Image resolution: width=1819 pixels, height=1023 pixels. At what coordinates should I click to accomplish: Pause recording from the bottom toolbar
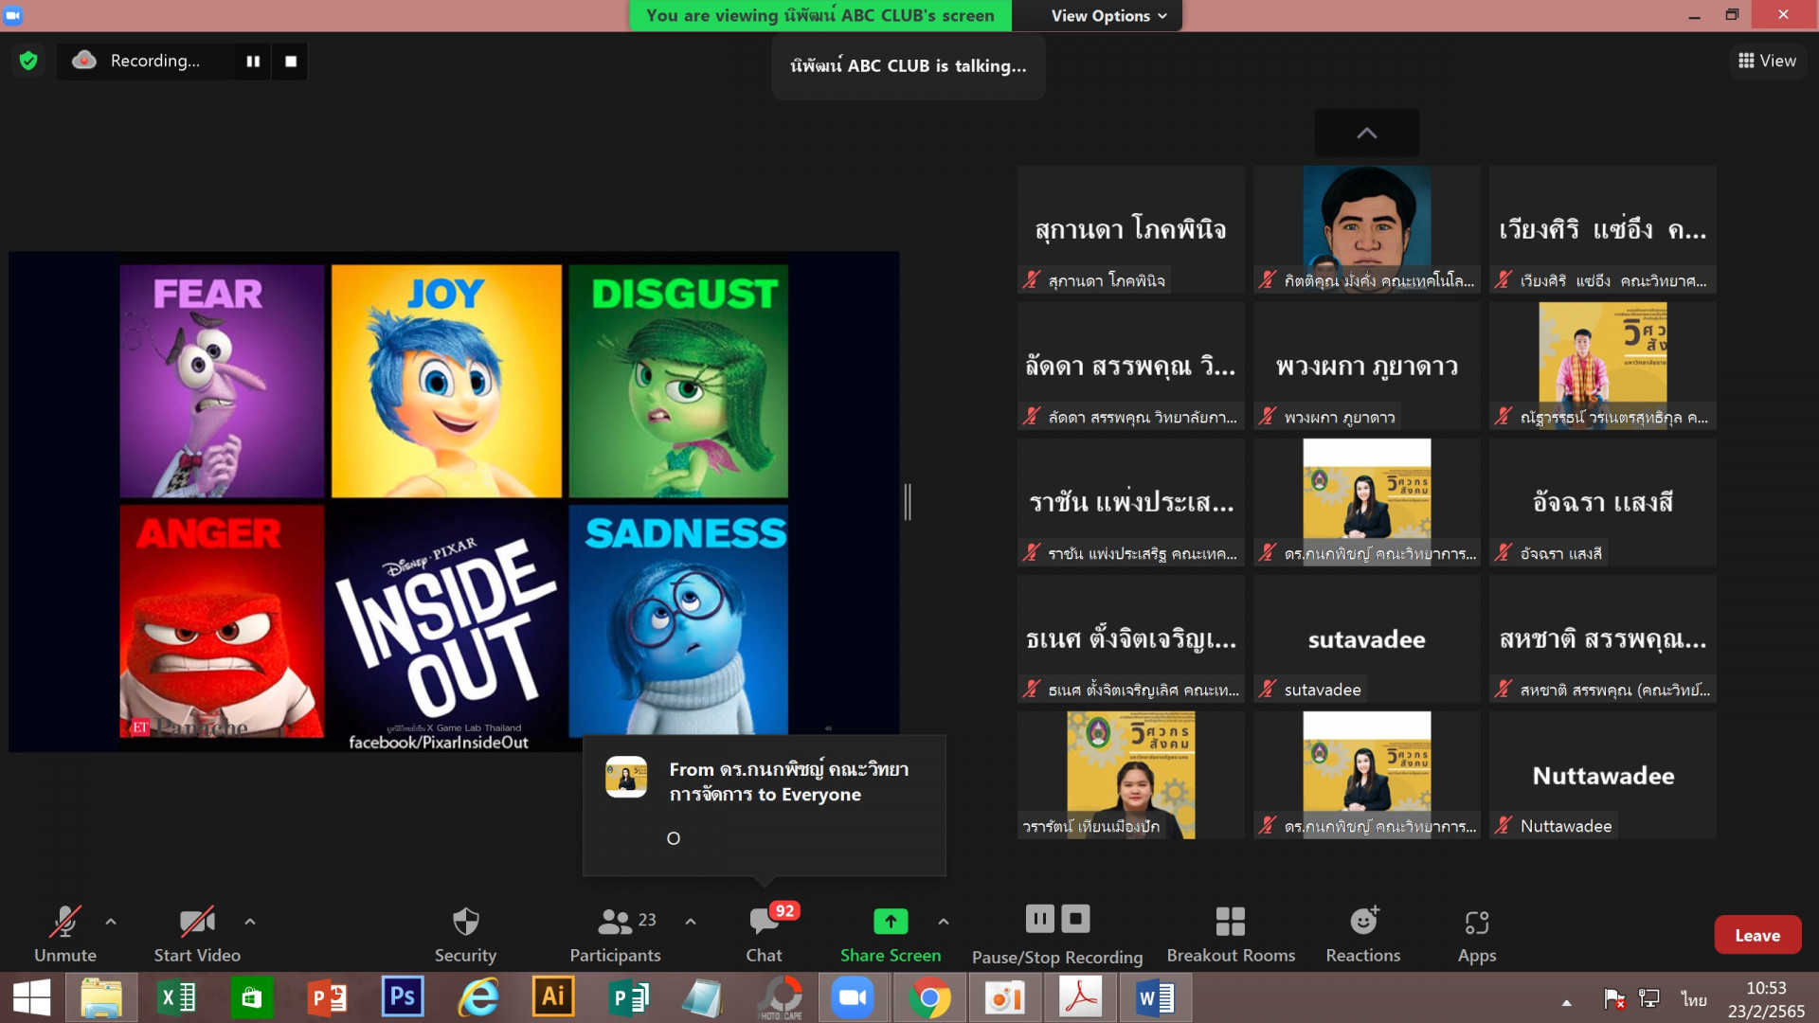coord(1039,919)
